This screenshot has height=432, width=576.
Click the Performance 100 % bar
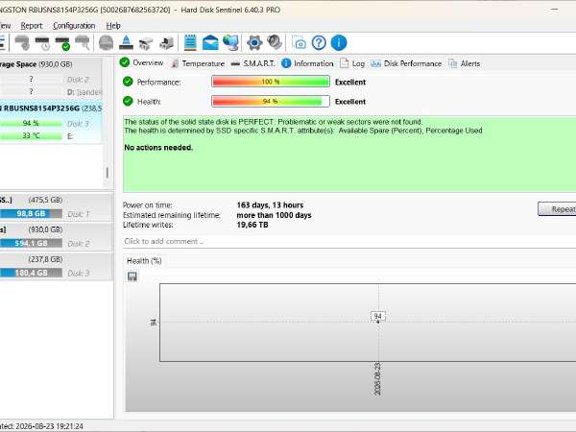271,82
